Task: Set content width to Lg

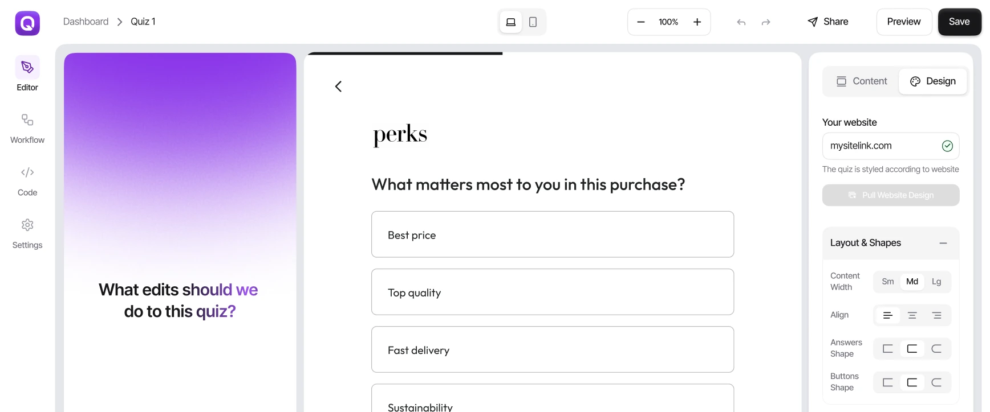Action: (936, 282)
